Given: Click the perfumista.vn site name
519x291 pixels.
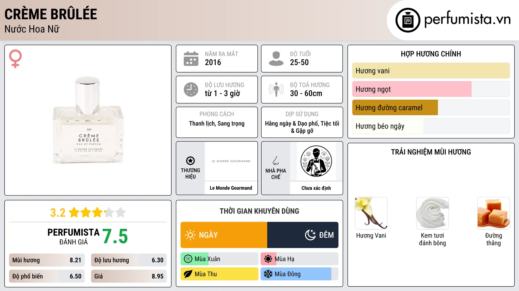Looking at the screenshot, I should [x=468, y=19].
